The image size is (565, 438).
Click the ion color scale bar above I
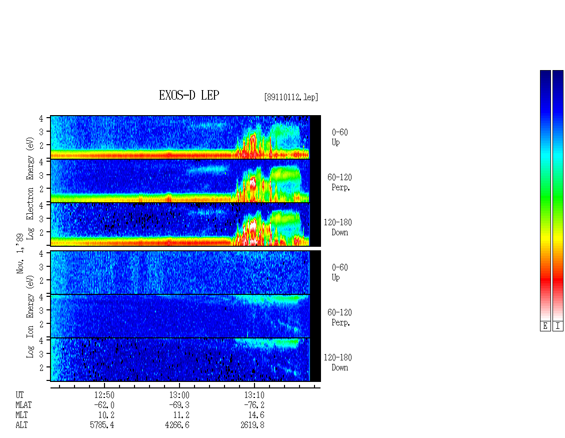pyautogui.click(x=558, y=195)
